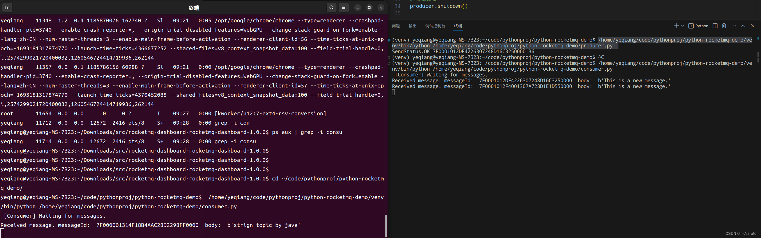Click the '--renderer-client-id=57' argument line

point(192,86)
